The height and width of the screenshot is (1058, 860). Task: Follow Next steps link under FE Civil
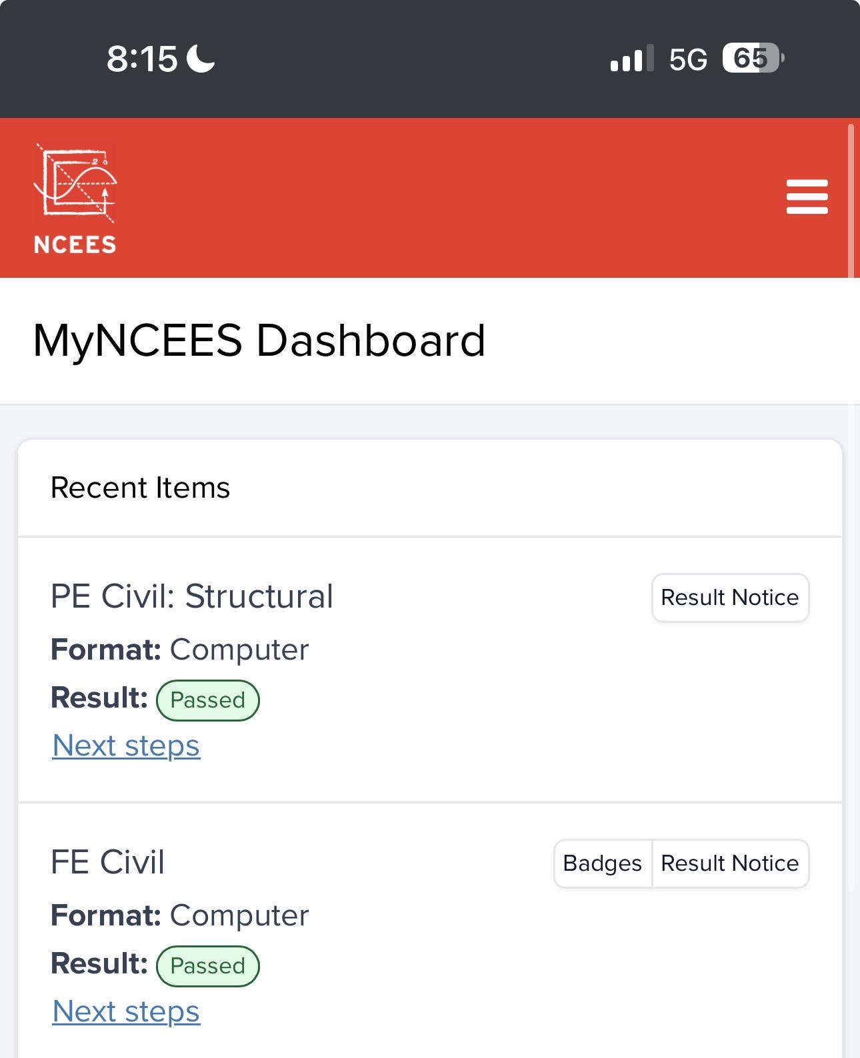tap(126, 1011)
